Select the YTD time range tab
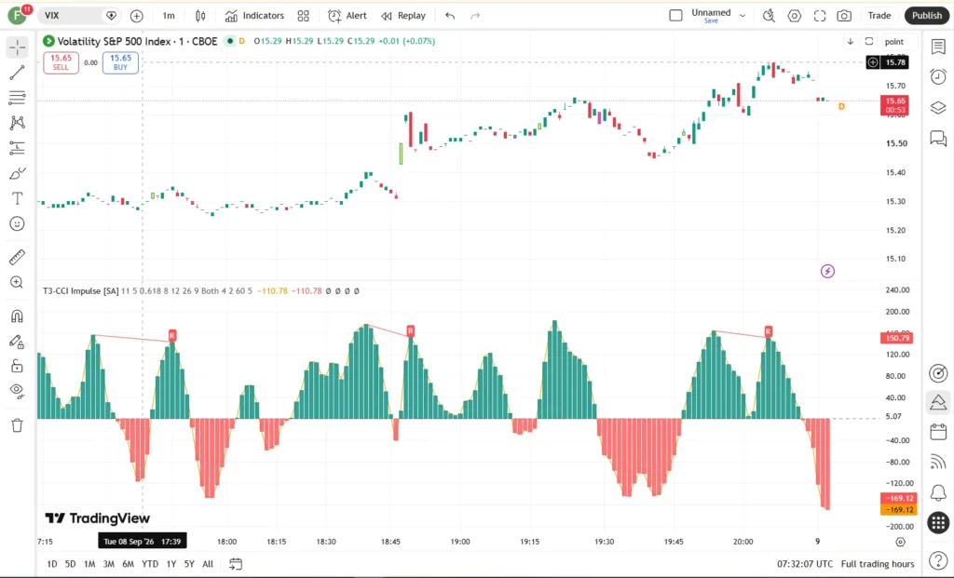 tap(150, 564)
